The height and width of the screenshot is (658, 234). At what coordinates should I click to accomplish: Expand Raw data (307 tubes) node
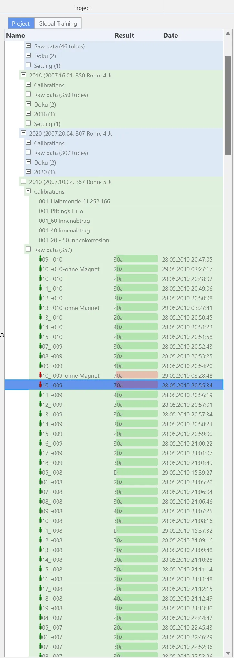point(28,152)
